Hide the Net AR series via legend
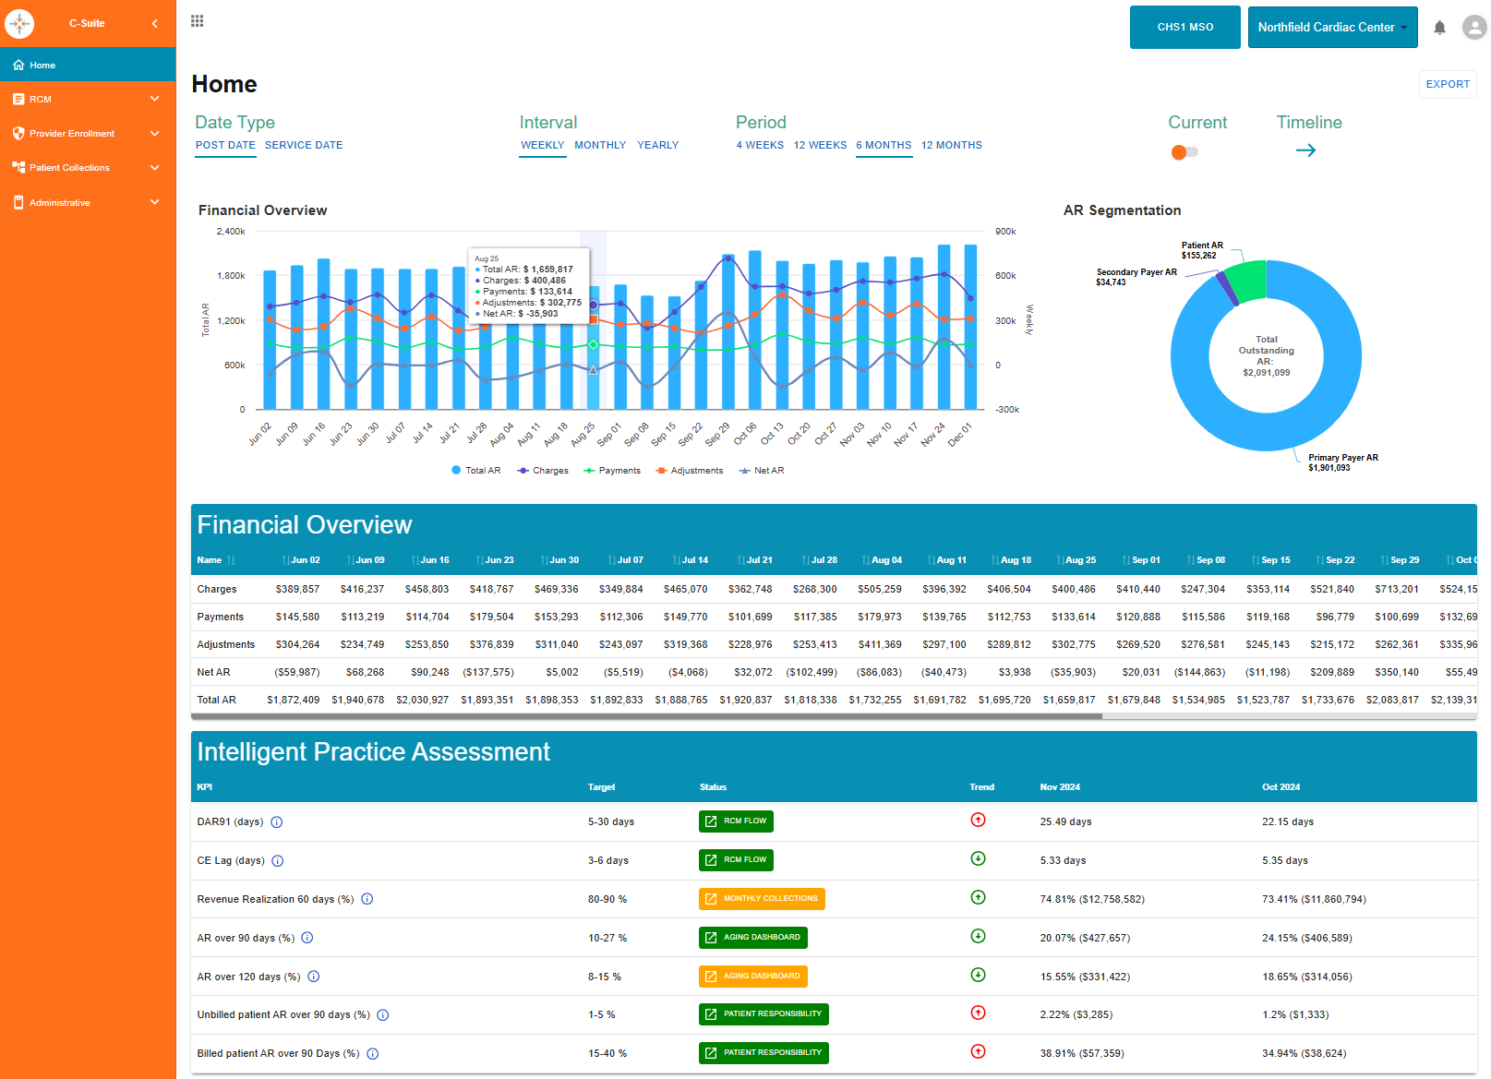 (x=762, y=471)
